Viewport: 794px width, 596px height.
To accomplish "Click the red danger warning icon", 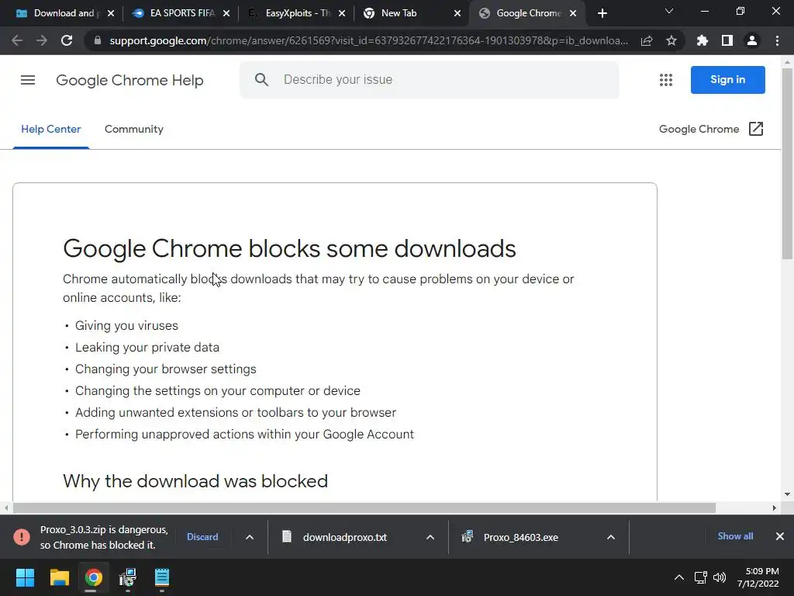I will [x=21, y=537].
